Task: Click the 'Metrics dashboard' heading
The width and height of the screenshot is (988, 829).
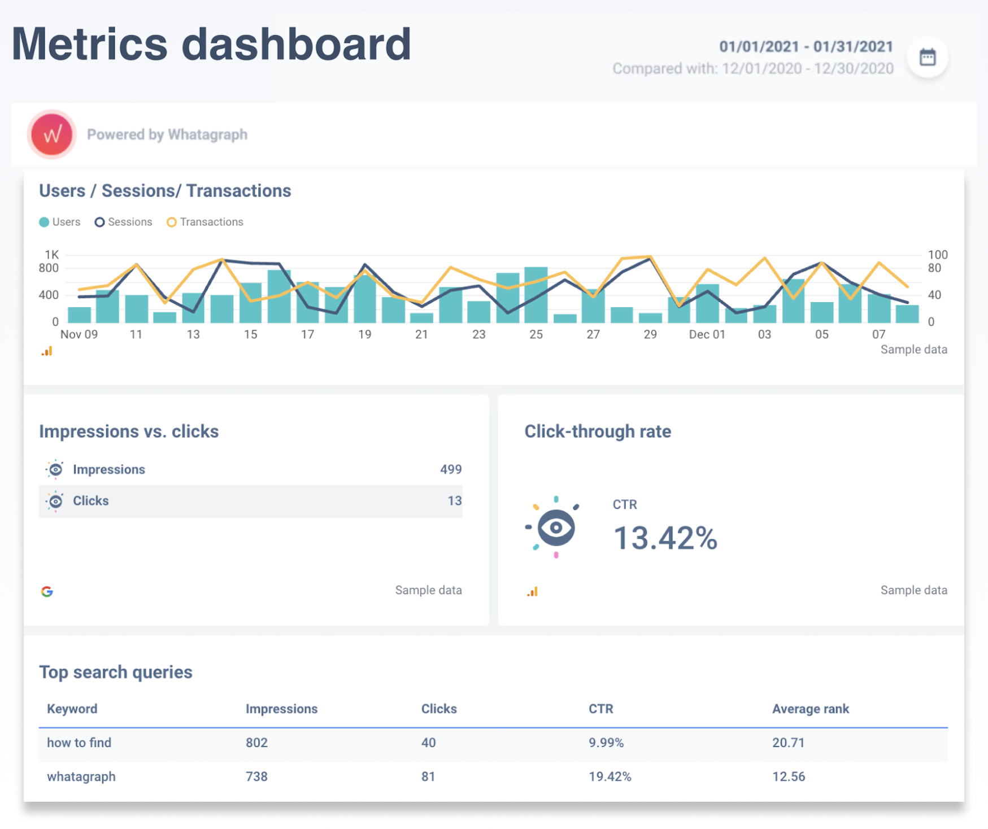Action: [211, 44]
